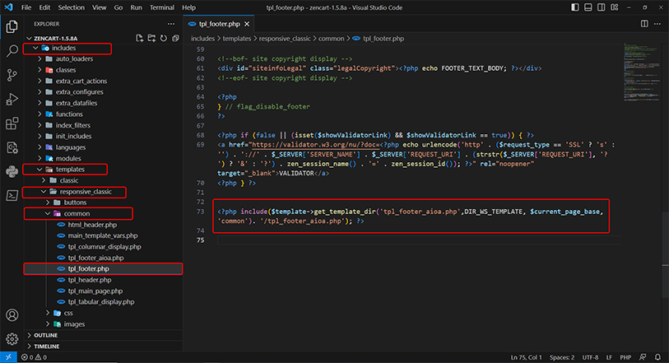Viewport: 669px width, 363px height.
Task: Click the templates breadcrumb segment
Action: [236, 39]
